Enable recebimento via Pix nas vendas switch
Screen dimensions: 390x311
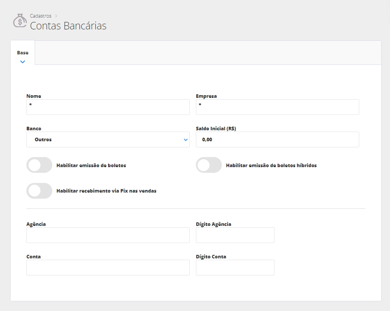[39, 191]
